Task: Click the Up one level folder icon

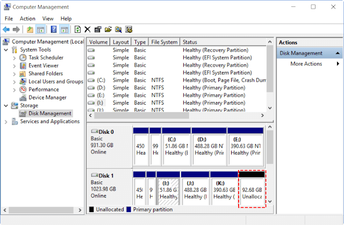Action: coord(30,30)
